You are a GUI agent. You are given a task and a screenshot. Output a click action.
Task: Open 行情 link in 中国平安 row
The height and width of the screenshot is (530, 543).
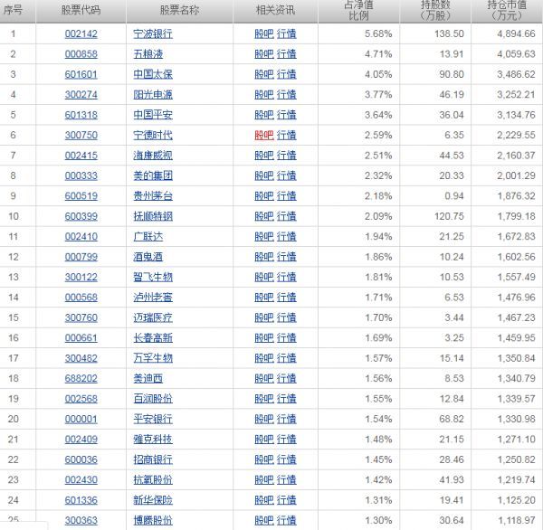pyautogui.click(x=286, y=115)
